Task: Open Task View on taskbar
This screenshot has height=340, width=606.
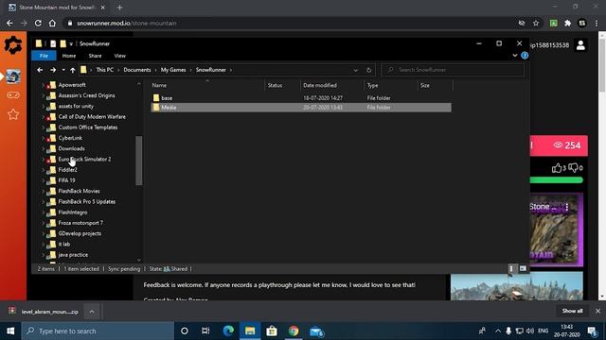Action: (x=205, y=331)
